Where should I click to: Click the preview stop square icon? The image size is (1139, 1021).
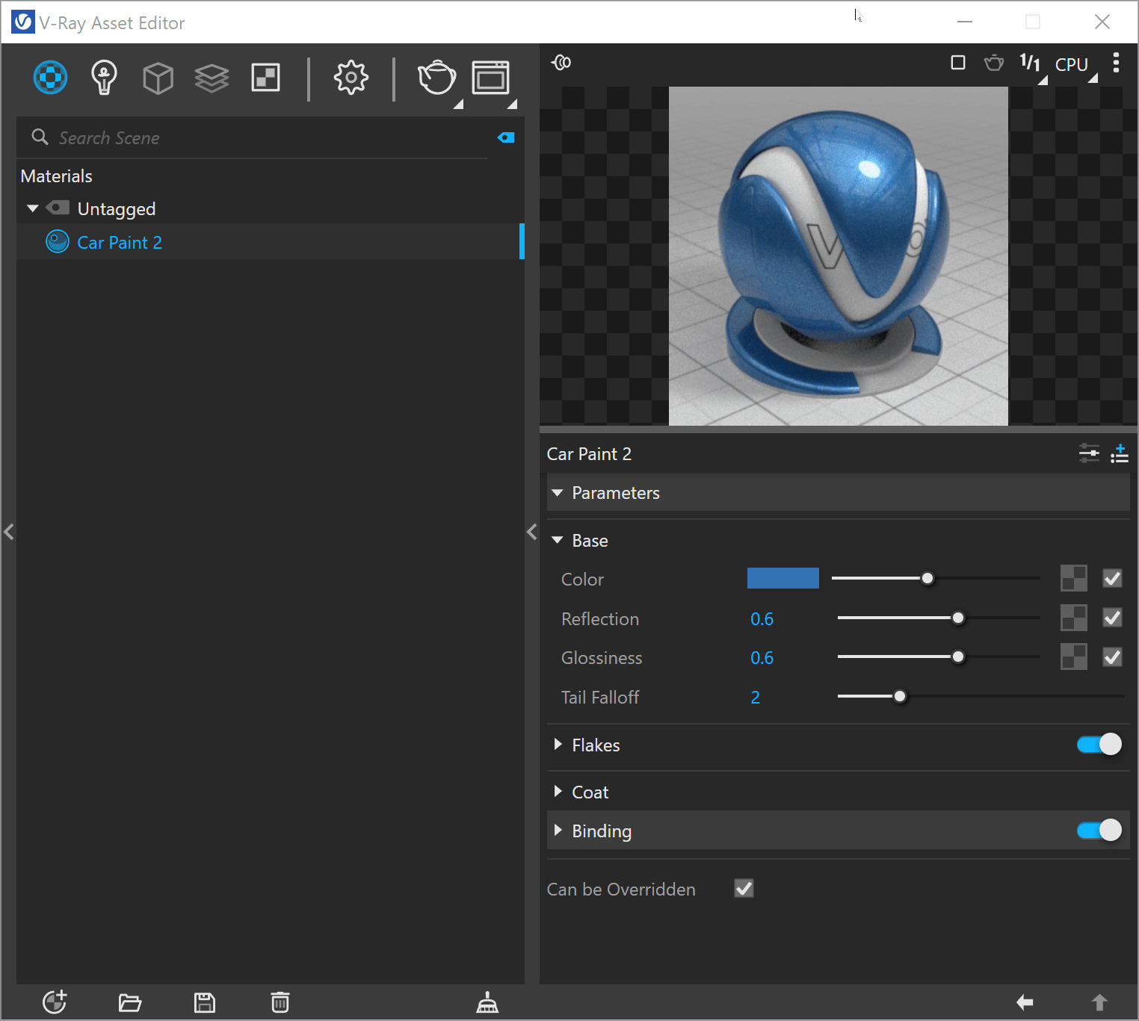958,63
